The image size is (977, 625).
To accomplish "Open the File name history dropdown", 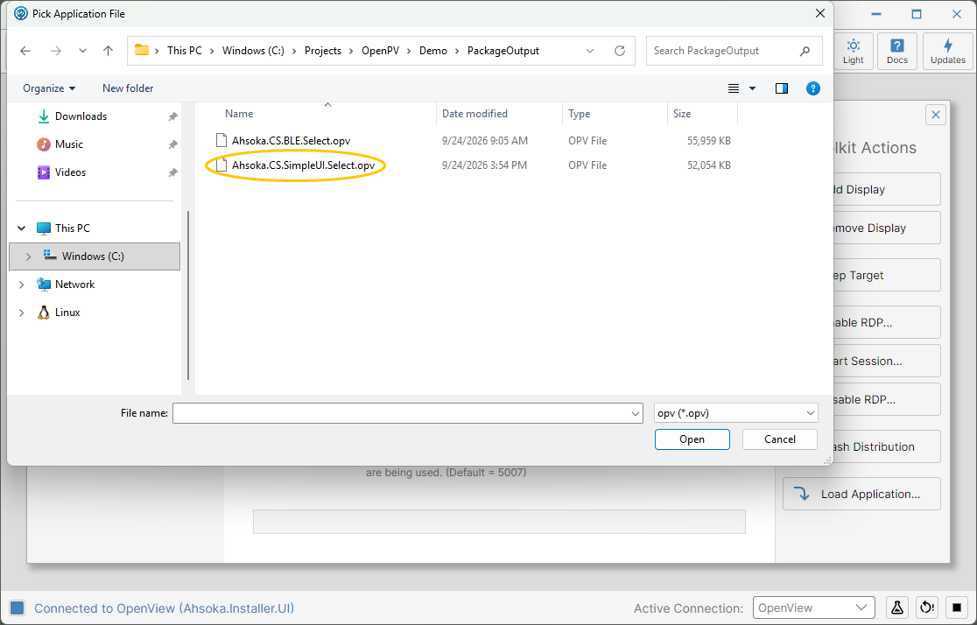I will (636, 413).
